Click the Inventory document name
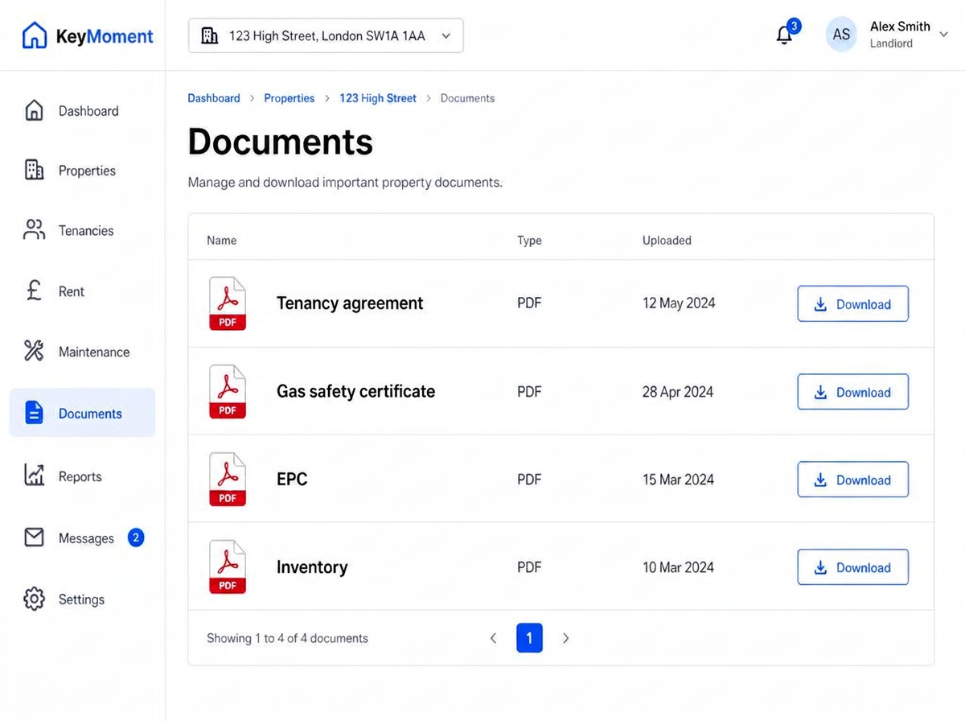Viewport: 965px width, 721px height. pos(312,566)
